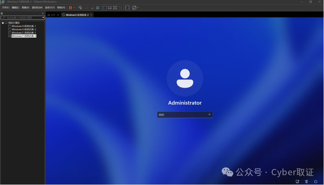The height and width of the screenshot is (185, 324).
Task: Open the power button on login screen
Action: pos(315,181)
